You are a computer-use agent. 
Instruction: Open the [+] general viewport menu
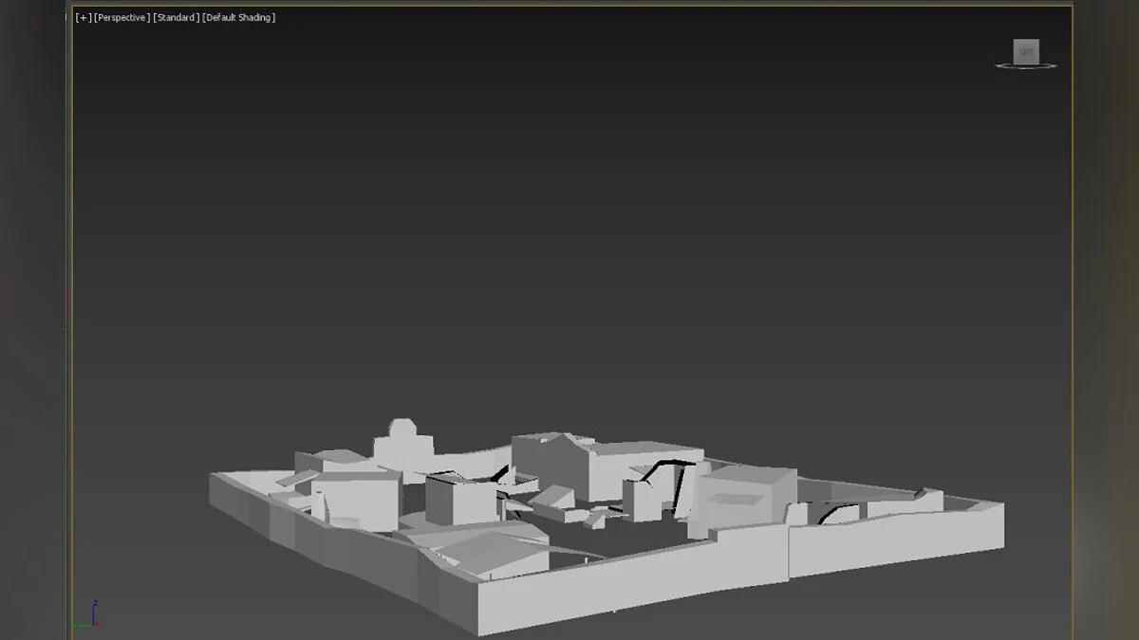tap(84, 18)
